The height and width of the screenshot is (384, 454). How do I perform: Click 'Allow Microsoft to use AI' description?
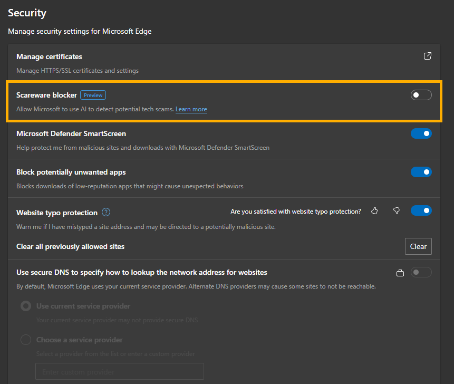pos(95,109)
